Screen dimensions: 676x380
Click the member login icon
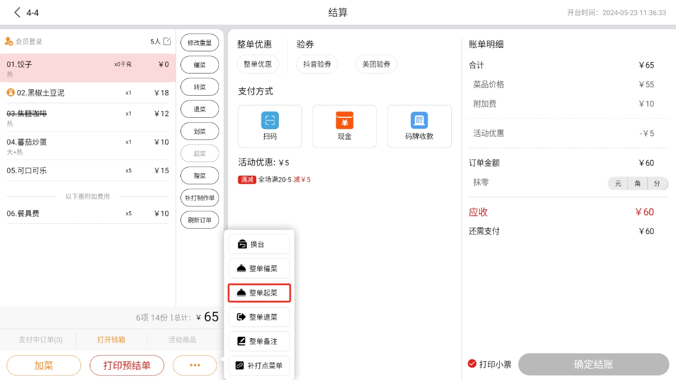9,42
